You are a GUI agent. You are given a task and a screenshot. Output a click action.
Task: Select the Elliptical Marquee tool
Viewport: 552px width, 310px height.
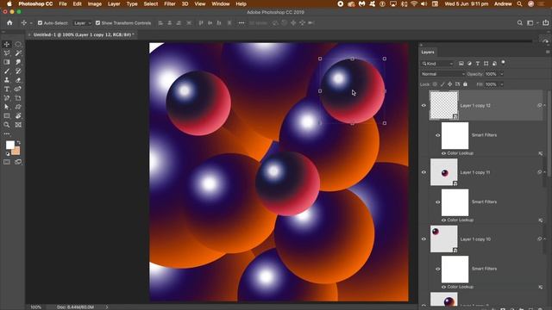coord(18,44)
